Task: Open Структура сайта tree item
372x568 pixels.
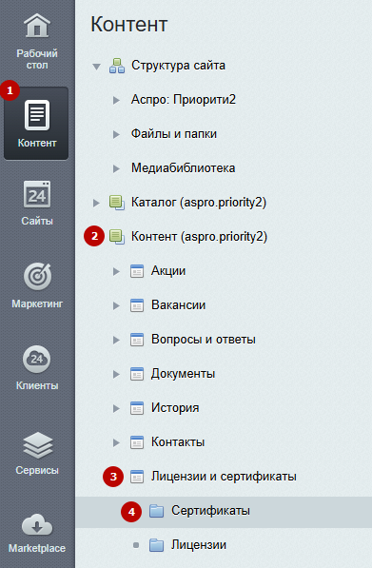Action: point(178,66)
